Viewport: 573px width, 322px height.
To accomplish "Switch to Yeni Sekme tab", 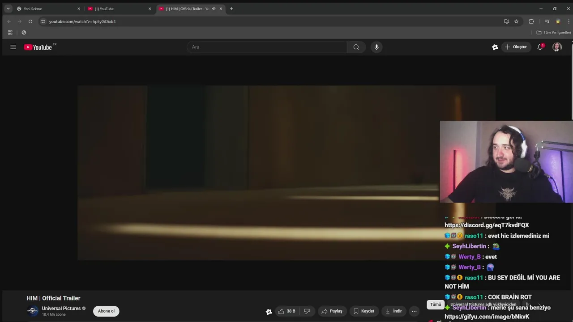I will (x=48, y=9).
